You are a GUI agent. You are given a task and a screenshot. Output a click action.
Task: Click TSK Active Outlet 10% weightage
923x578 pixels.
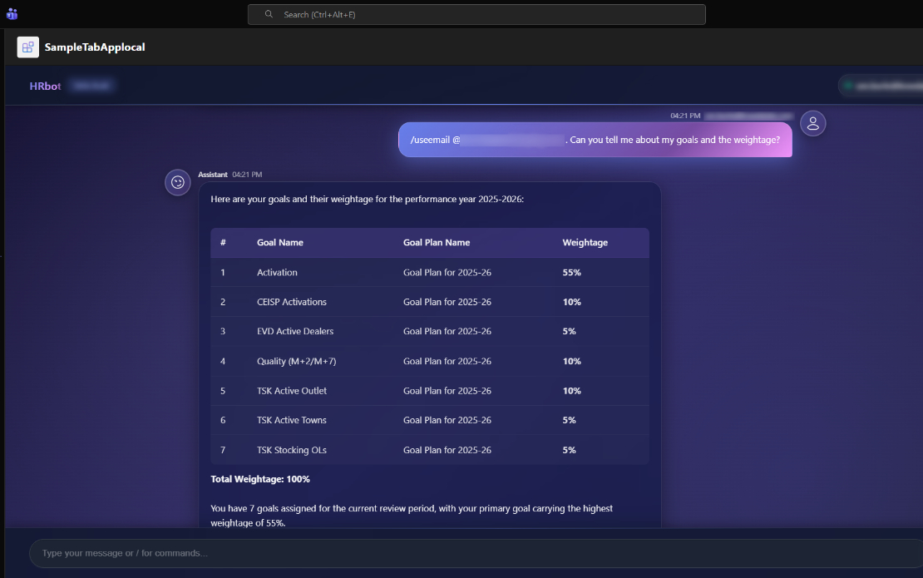pos(571,391)
